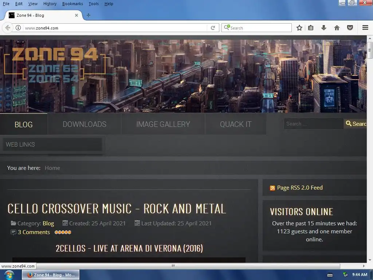Close the Zone 94 - Blog tab
Image resolution: width=373 pixels, height=280 pixels.
[76, 15]
